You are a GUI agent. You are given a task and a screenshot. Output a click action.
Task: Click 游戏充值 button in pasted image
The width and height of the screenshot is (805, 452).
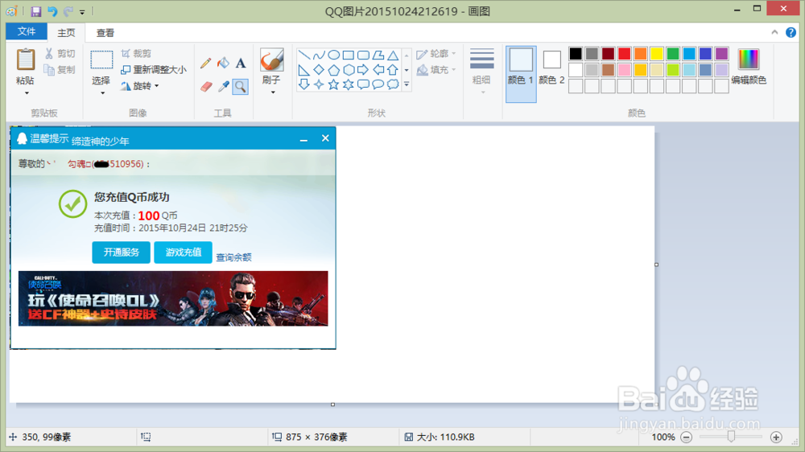click(x=184, y=253)
